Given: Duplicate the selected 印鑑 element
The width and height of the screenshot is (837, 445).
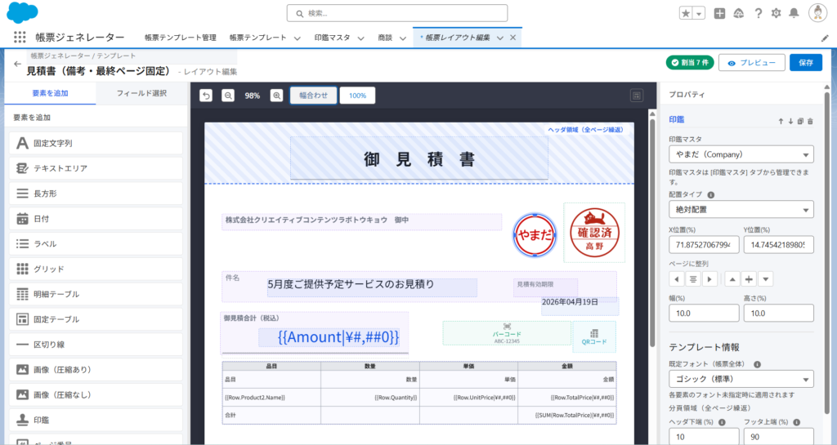Looking at the screenshot, I should [x=800, y=121].
